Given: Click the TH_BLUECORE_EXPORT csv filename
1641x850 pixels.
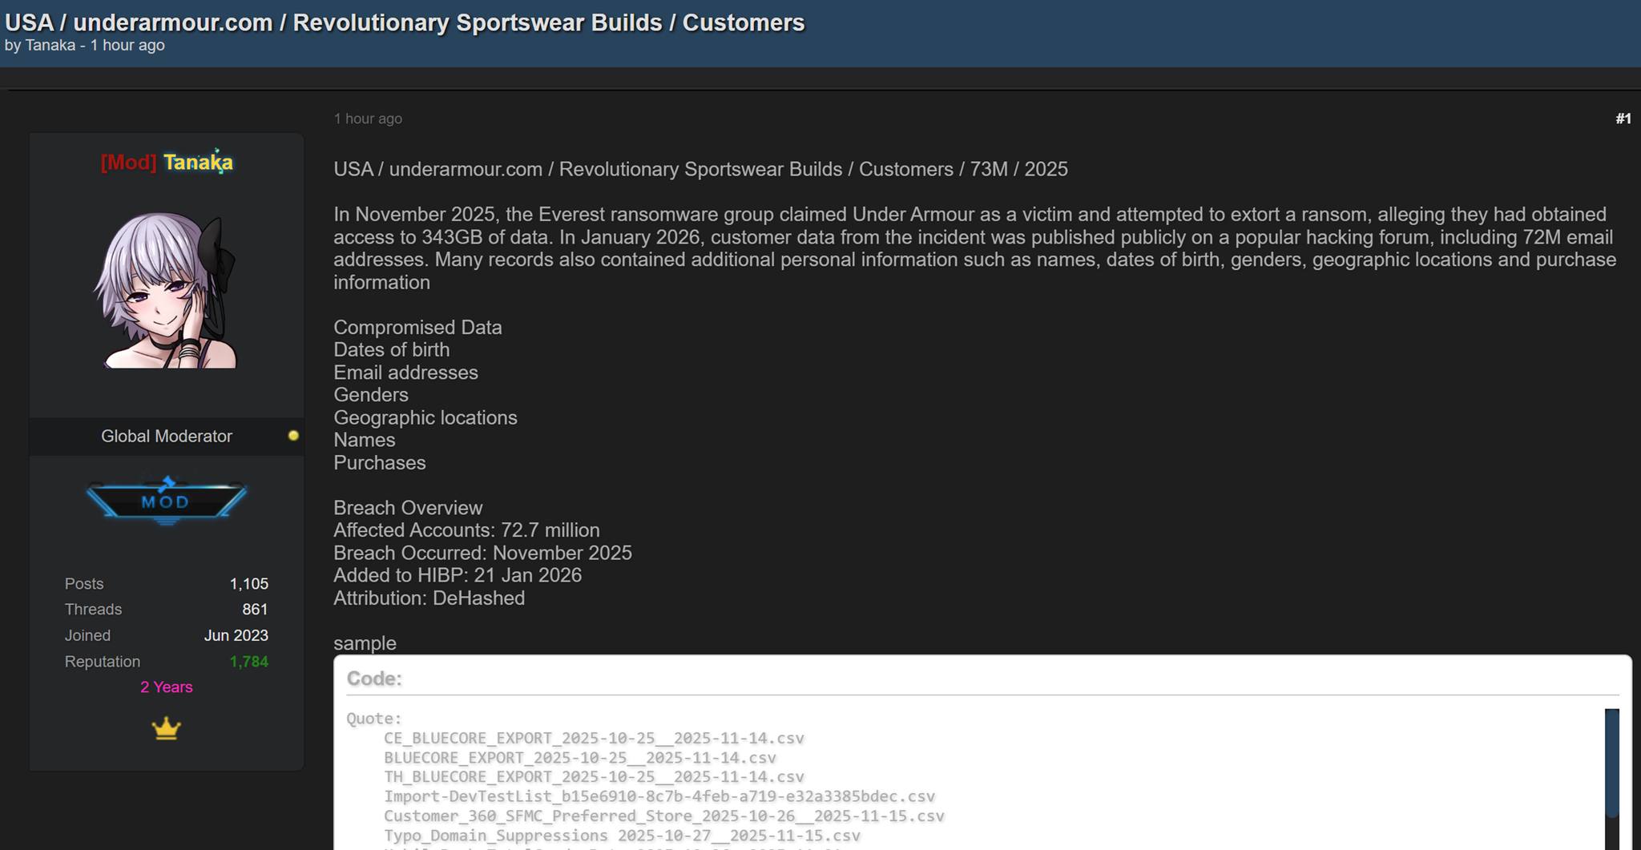Looking at the screenshot, I should pyautogui.click(x=594, y=776).
